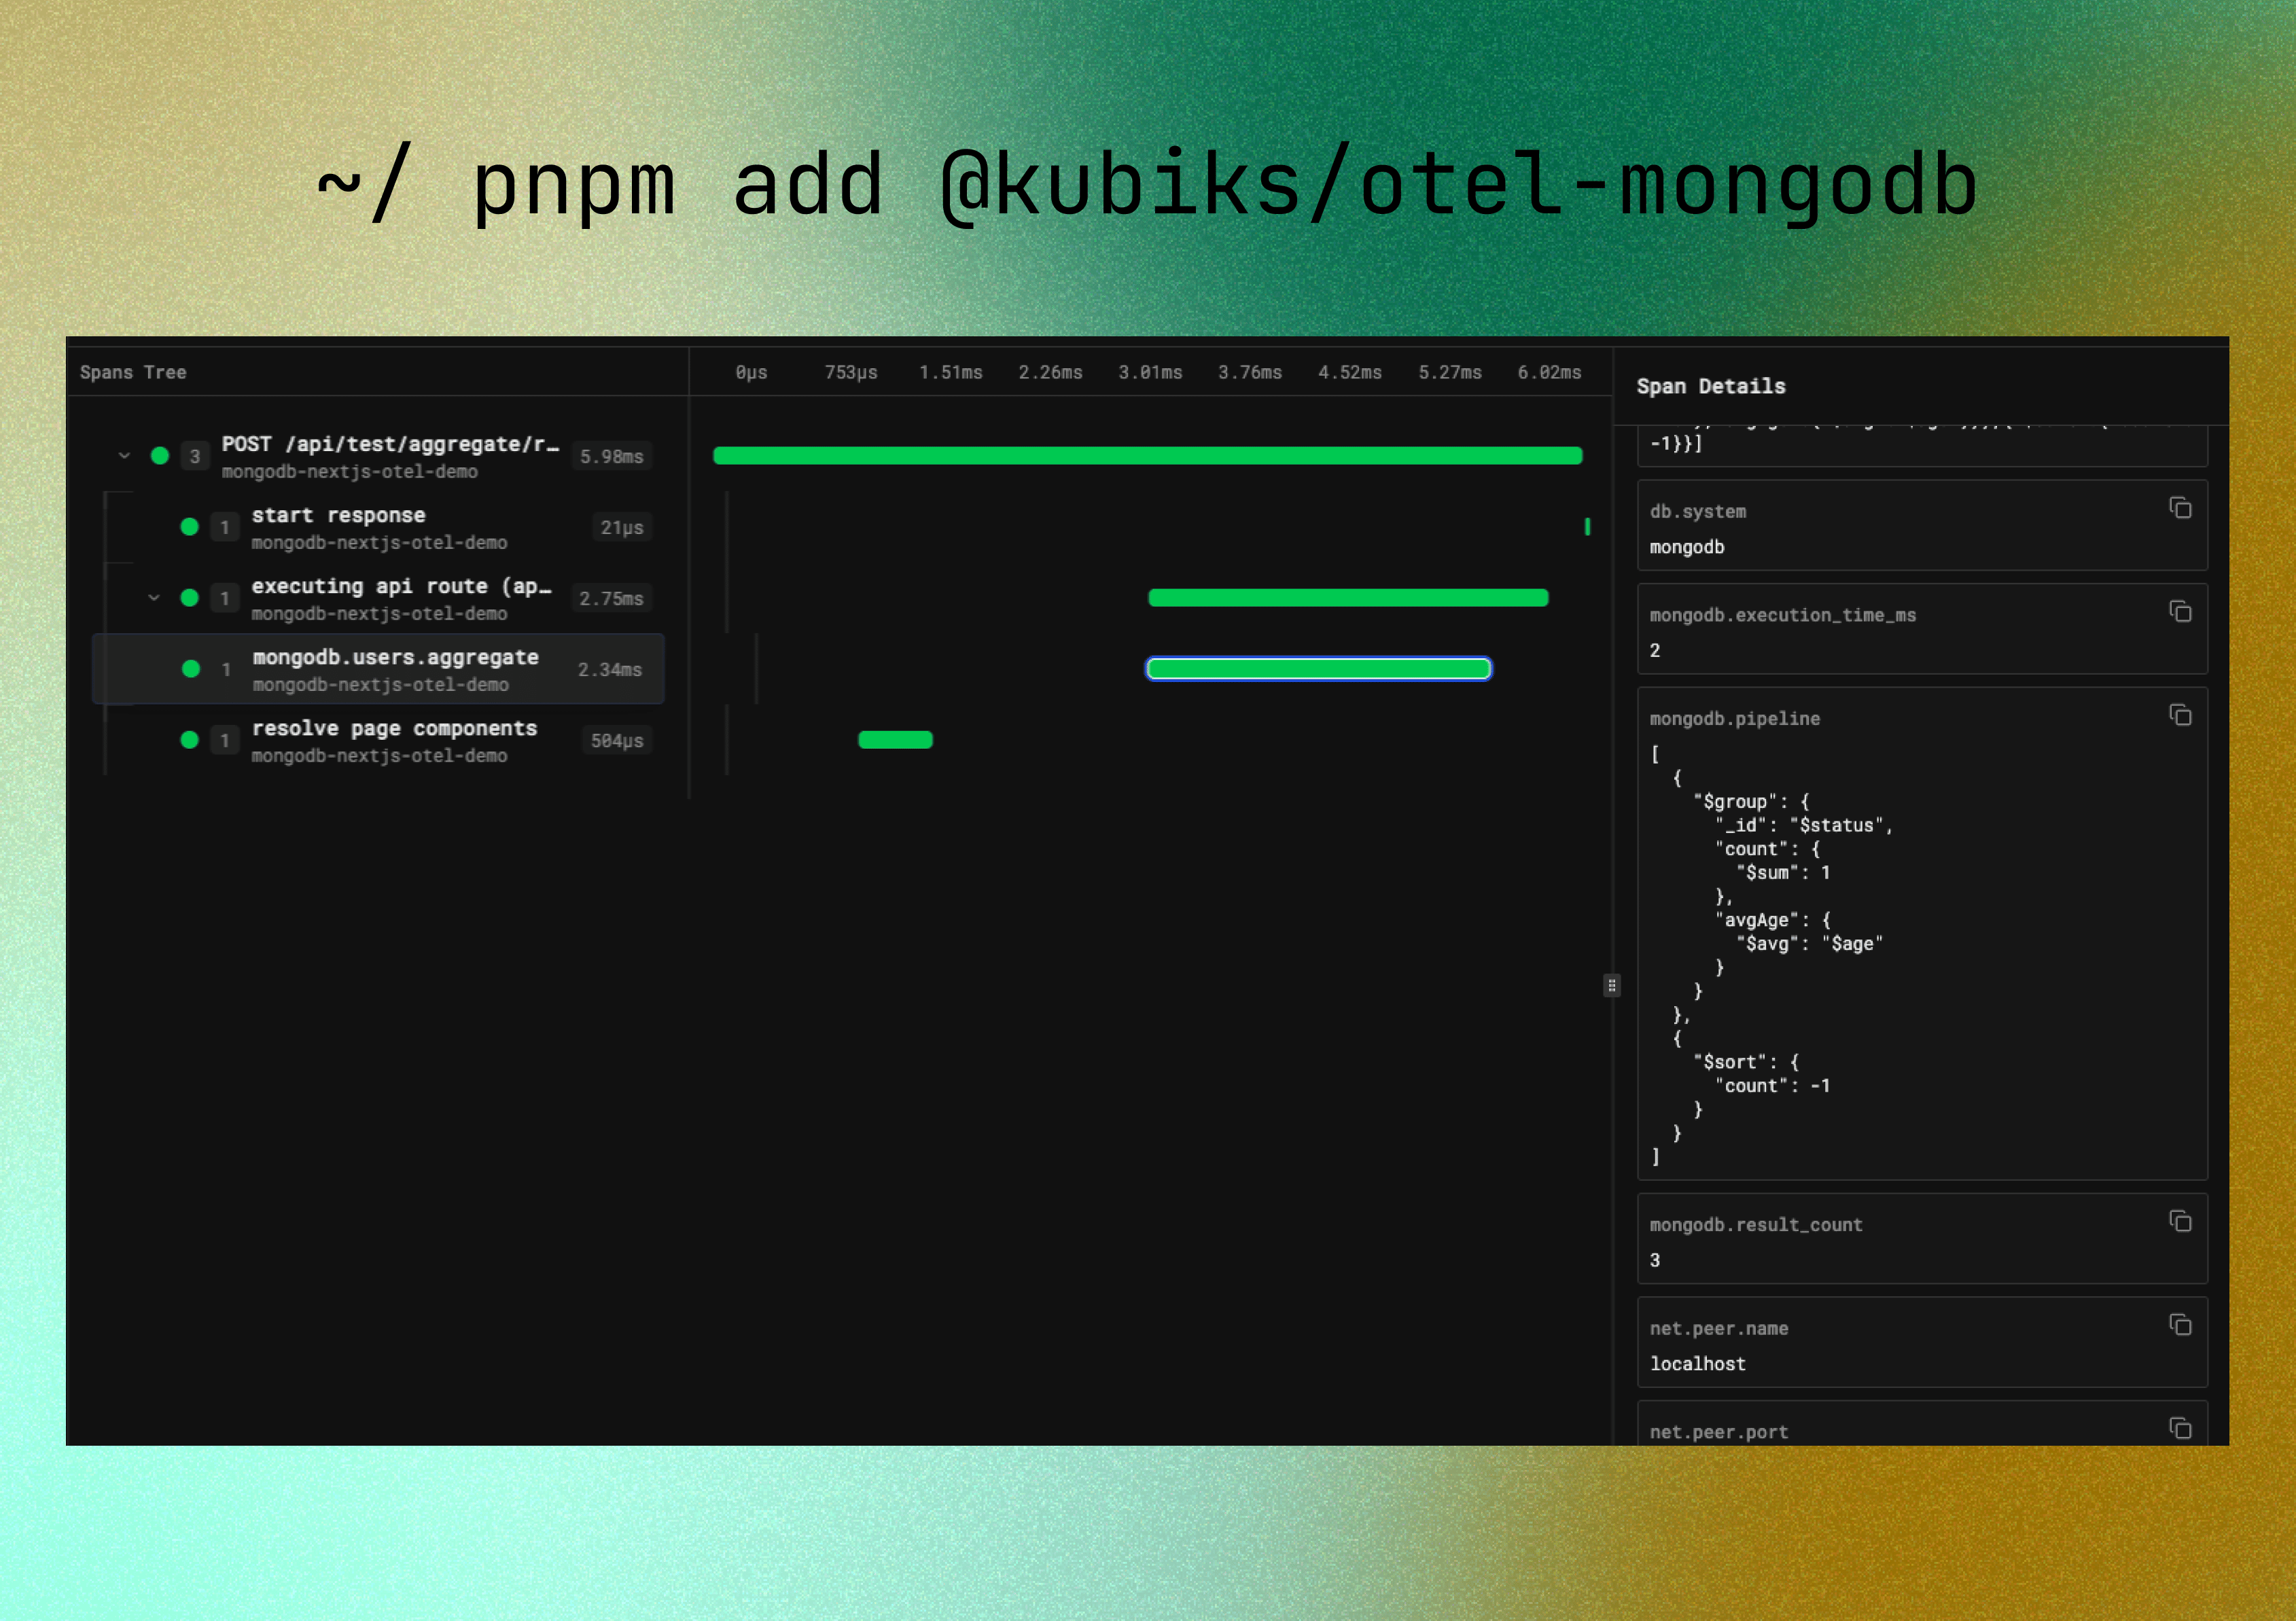Select the start response span row
The image size is (2296, 1621).
(x=378, y=527)
